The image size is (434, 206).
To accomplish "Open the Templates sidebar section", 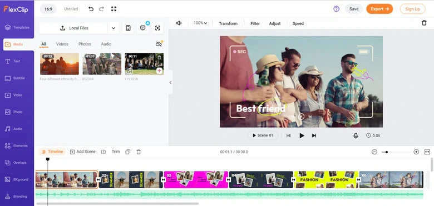I will tap(17, 27).
